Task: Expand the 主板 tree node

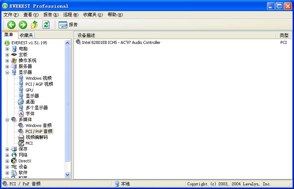Action: (x=7, y=55)
